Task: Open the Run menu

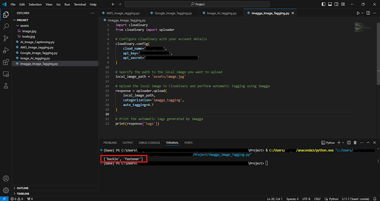Action: coord(67,4)
